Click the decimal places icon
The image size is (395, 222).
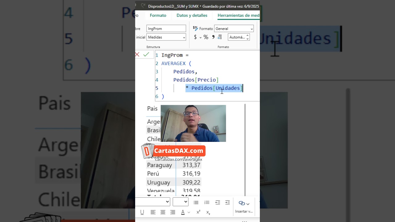(x=219, y=37)
